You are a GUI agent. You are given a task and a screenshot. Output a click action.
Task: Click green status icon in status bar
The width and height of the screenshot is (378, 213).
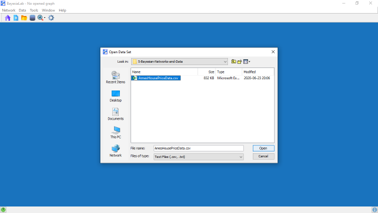(x=3, y=209)
